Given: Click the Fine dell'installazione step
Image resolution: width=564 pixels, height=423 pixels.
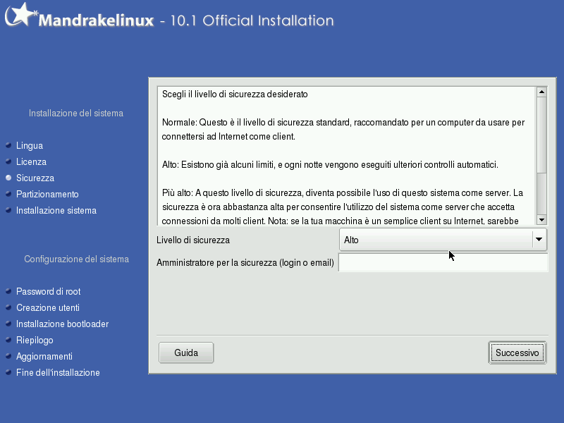Looking at the screenshot, I should (58, 373).
